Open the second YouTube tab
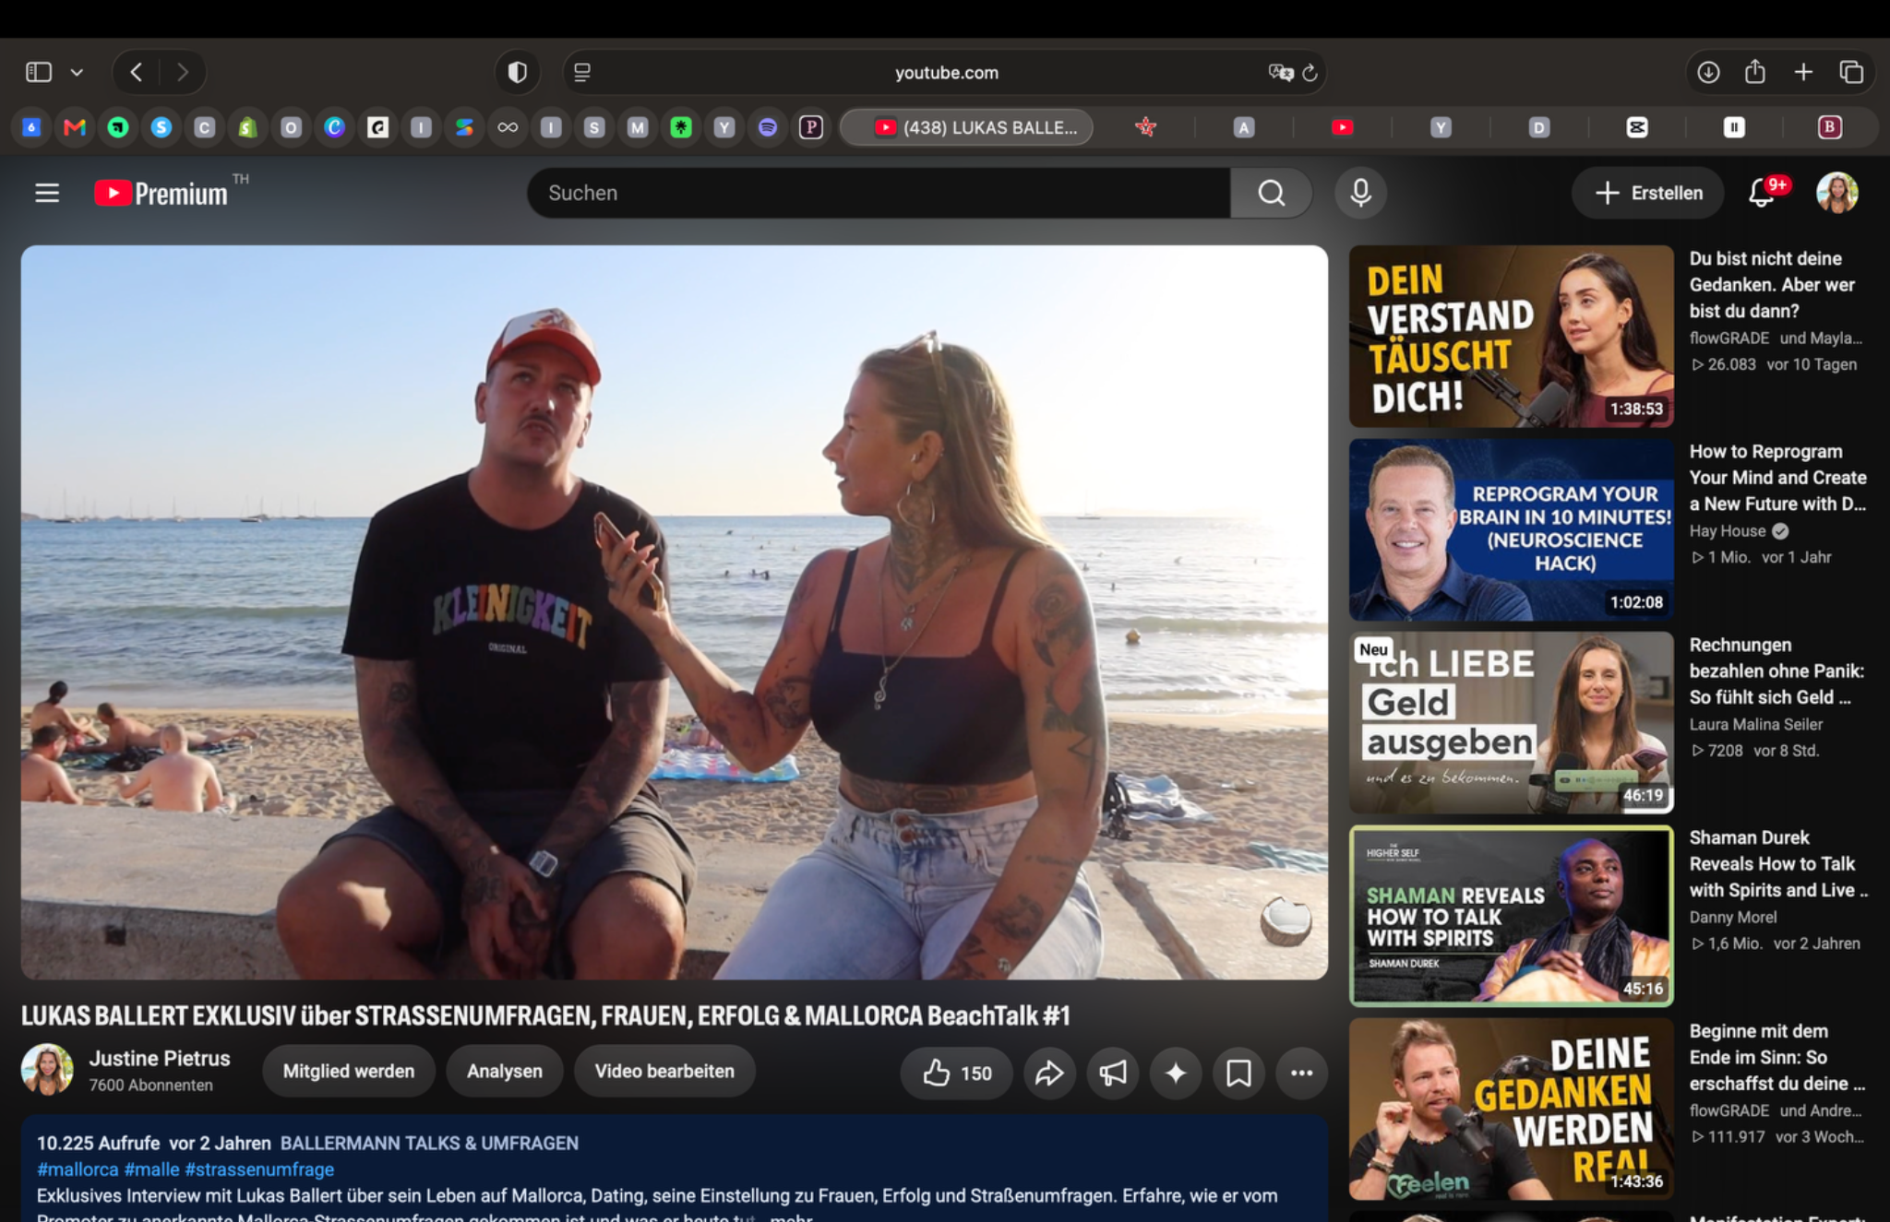1890x1222 pixels. pos(1342,127)
